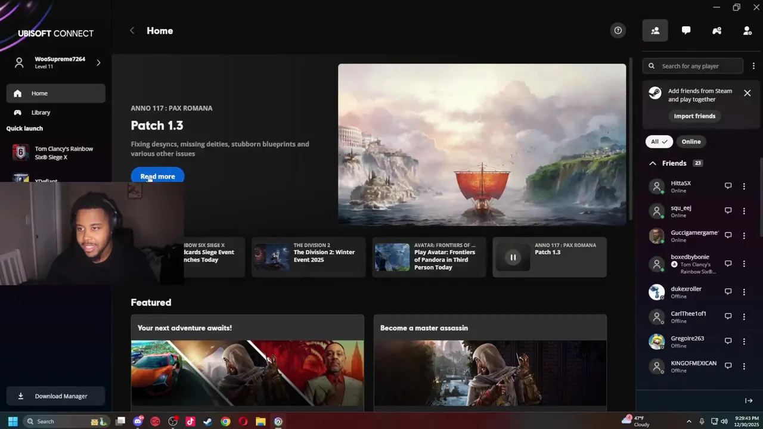Click the main content vertical scrollbar
Viewport: 763px width, 429px height.
coord(631,138)
